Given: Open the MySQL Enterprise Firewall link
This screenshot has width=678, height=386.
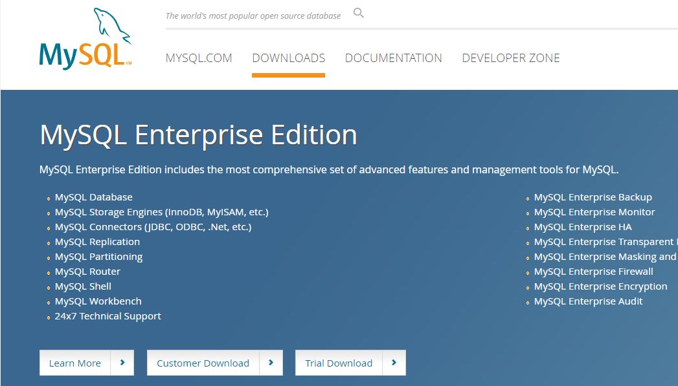Looking at the screenshot, I should (x=593, y=272).
